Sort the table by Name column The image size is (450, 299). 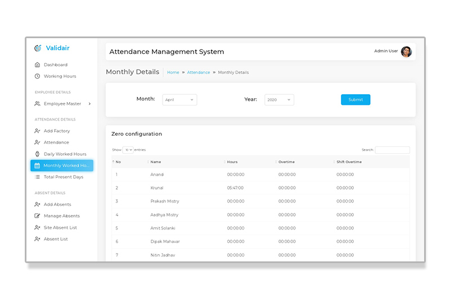(156, 162)
